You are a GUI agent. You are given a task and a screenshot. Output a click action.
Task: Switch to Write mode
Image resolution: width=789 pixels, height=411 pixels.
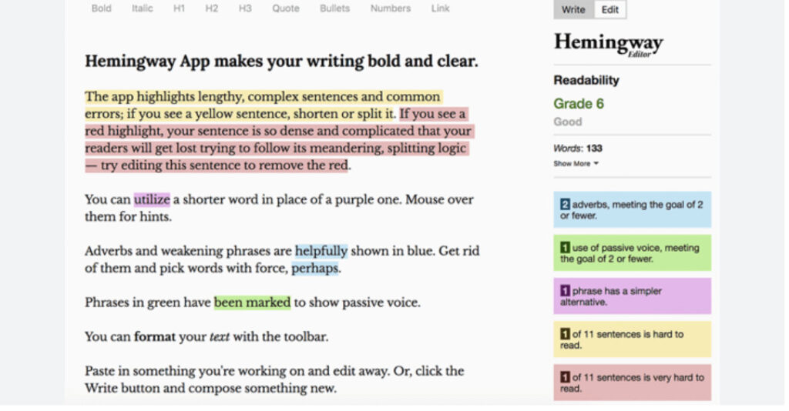click(573, 9)
